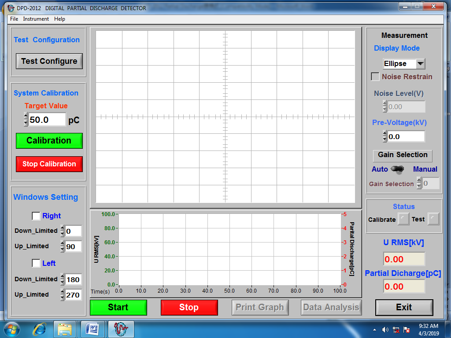The image size is (451, 338).
Task: Open the volume speaker tray icon
Action: (385, 330)
